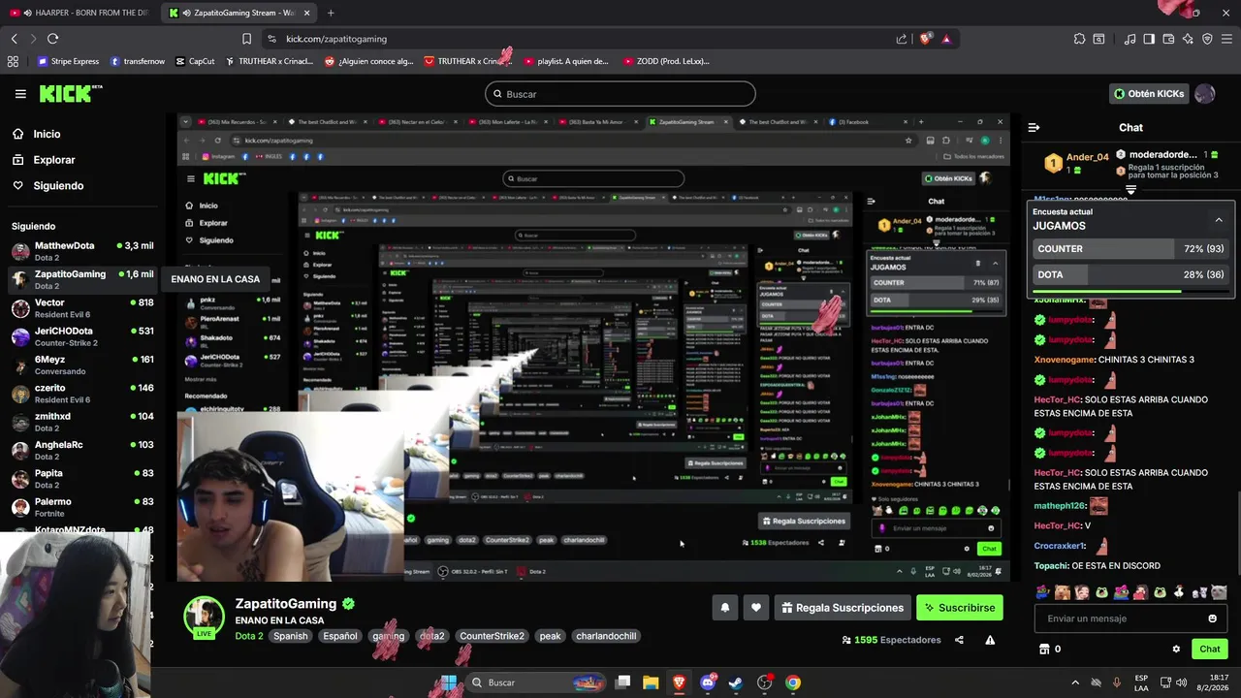Open Brave VPN shield icon

click(x=1207, y=39)
